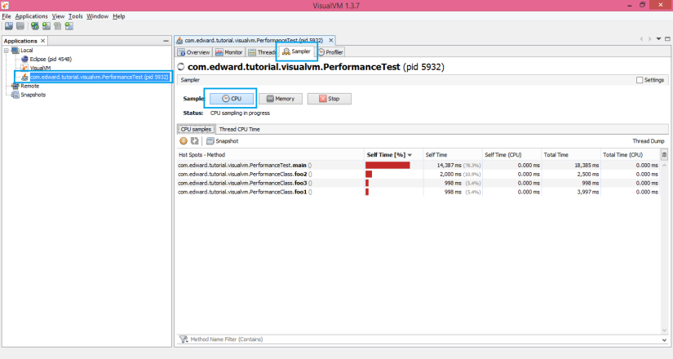Open the document list dropdown arrow
The width and height of the screenshot is (673, 359).
coord(658,39)
